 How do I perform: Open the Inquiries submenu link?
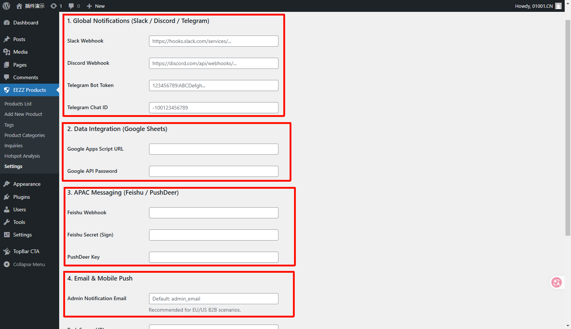pos(13,145)
